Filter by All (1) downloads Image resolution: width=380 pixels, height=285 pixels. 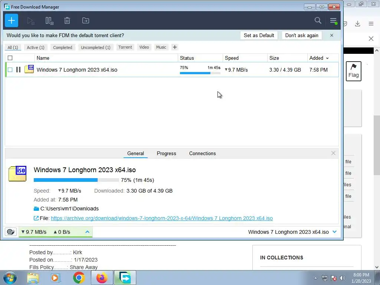[13, 47]
